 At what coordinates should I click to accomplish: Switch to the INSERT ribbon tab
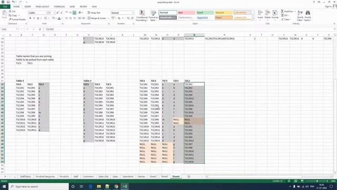click(x=27, y=7)
